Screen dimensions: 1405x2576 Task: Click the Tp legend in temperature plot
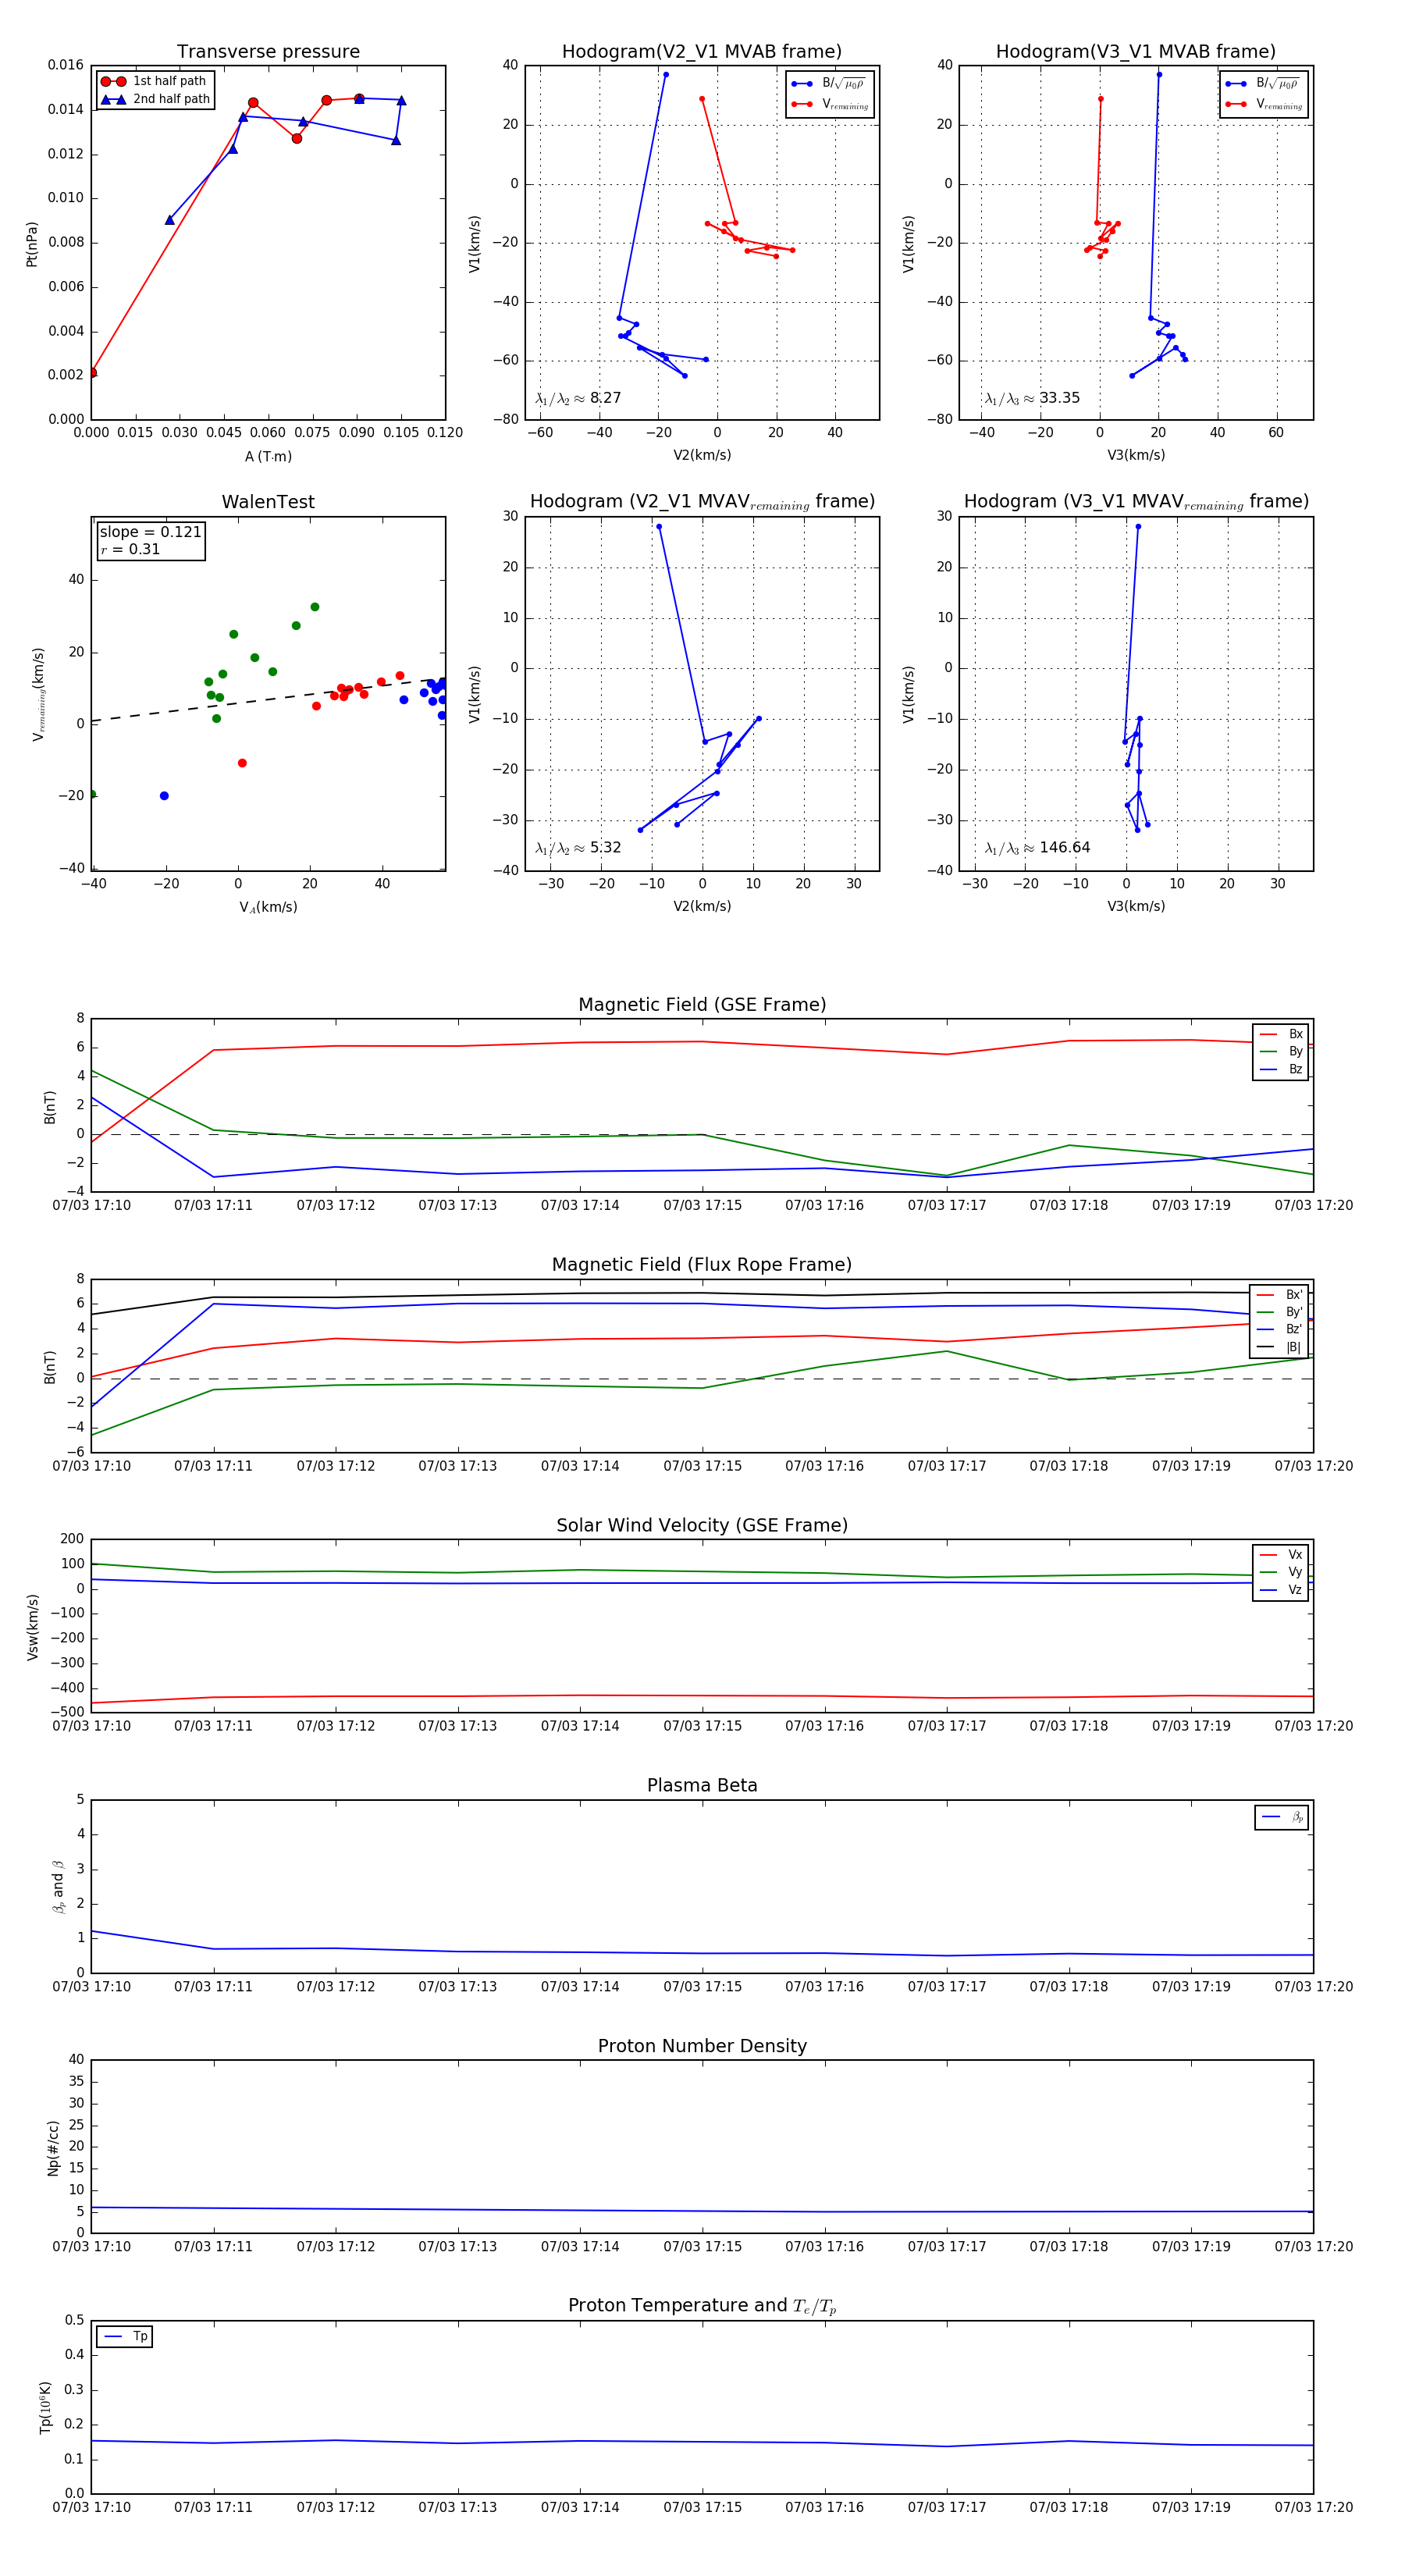click(x=125, y=2337)
